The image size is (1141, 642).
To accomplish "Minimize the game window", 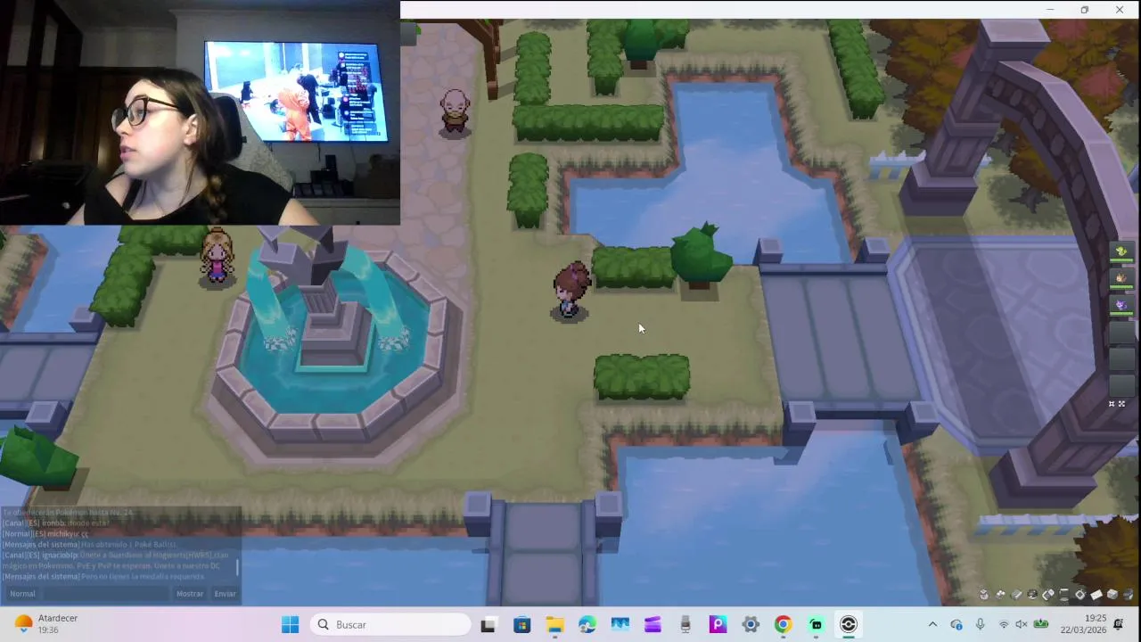I will pyautogui.click(x=1050, y=10).
